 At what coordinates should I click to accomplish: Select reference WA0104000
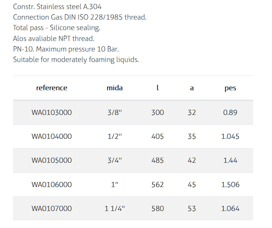pyautogui.click(x=52, y=136)
